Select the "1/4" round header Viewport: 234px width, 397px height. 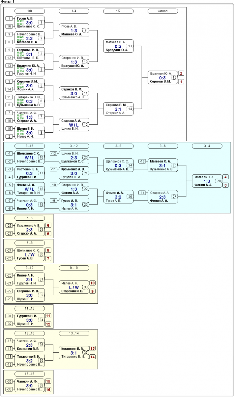pyautogui.click(x=74, y=11)
